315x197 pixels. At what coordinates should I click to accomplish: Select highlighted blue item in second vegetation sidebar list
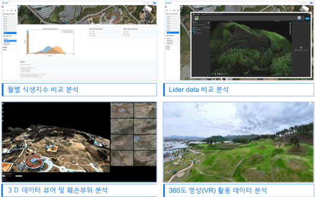(x=10, y=41)
